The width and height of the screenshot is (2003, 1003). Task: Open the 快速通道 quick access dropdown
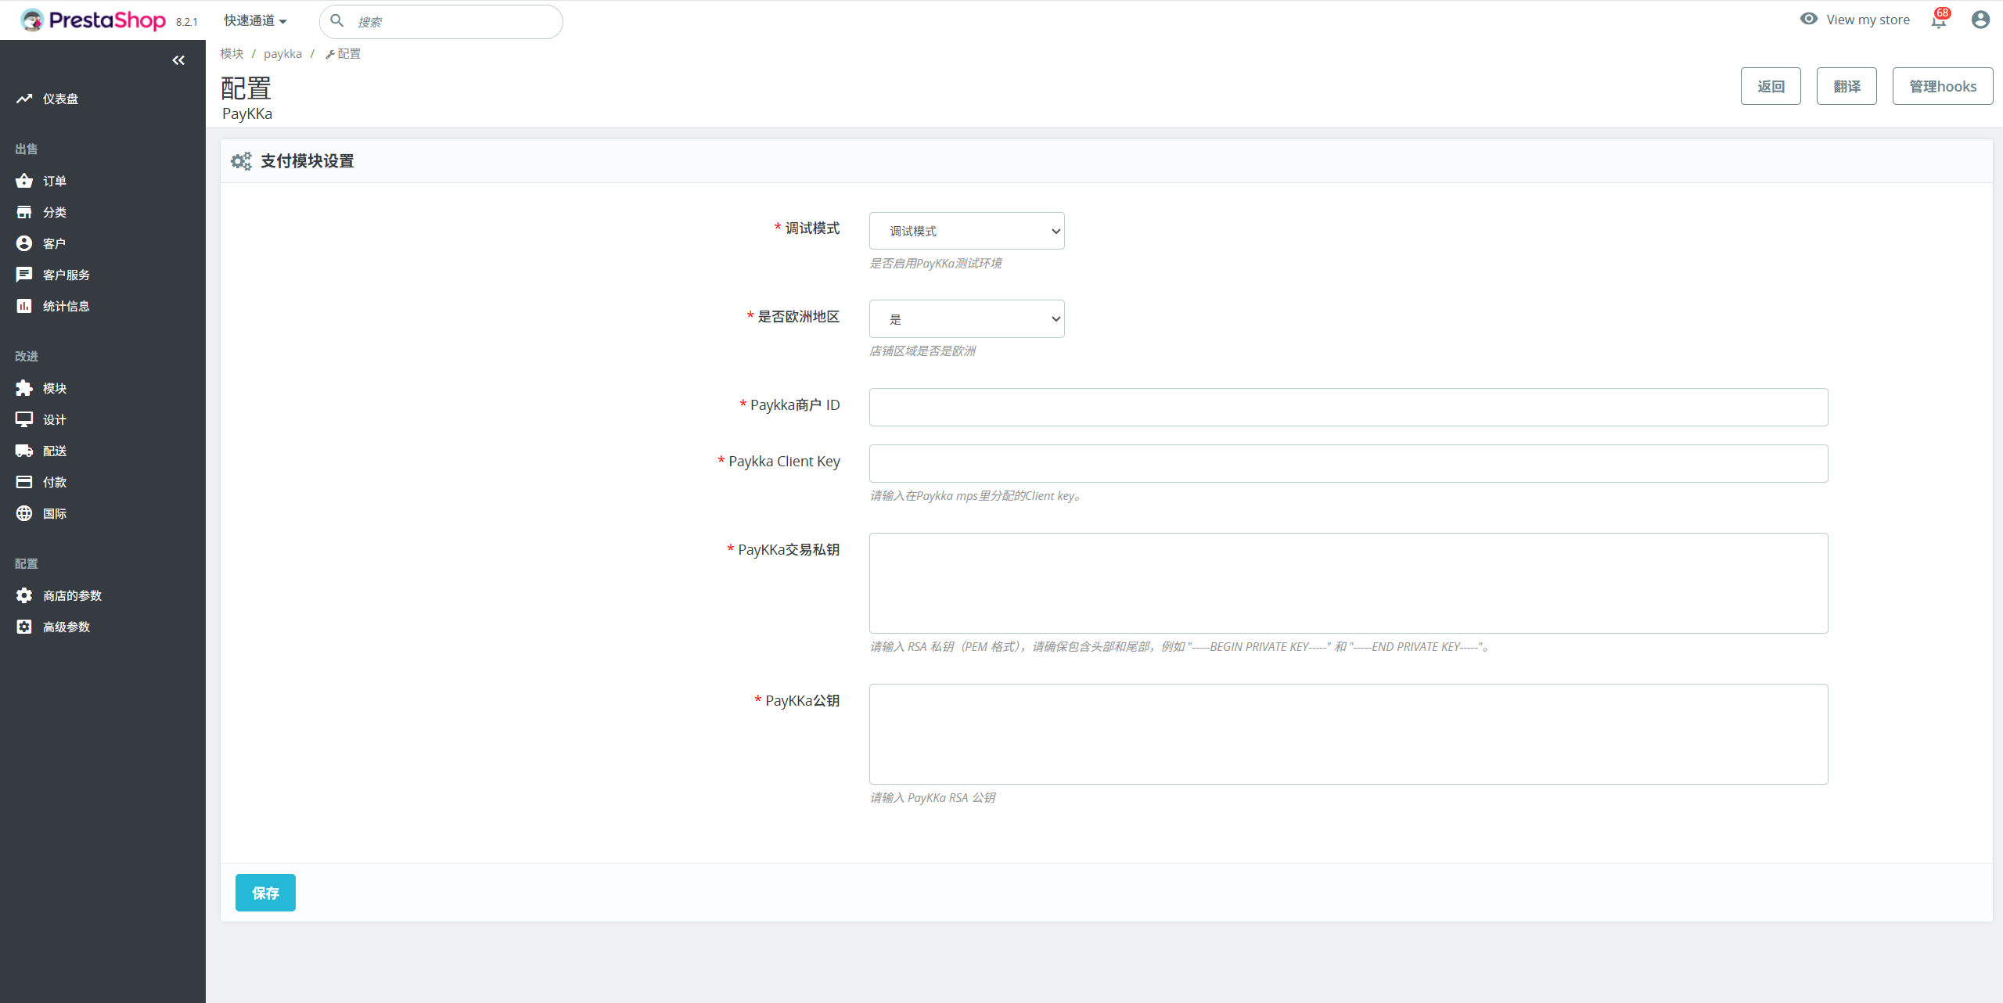[x=255, y=21]
